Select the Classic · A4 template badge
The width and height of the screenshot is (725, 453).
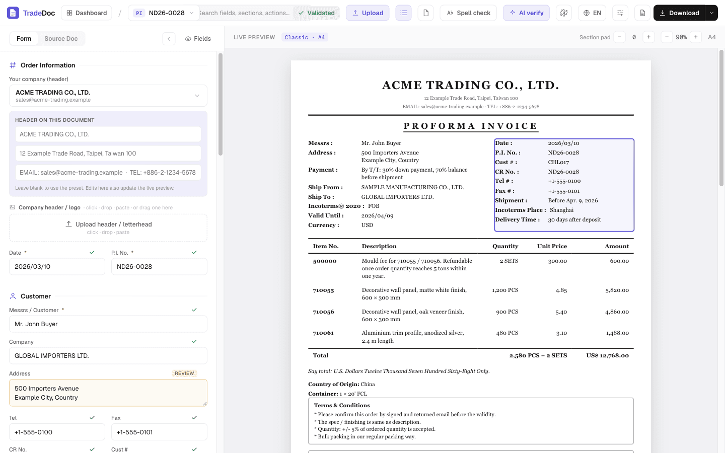point(305,37)
